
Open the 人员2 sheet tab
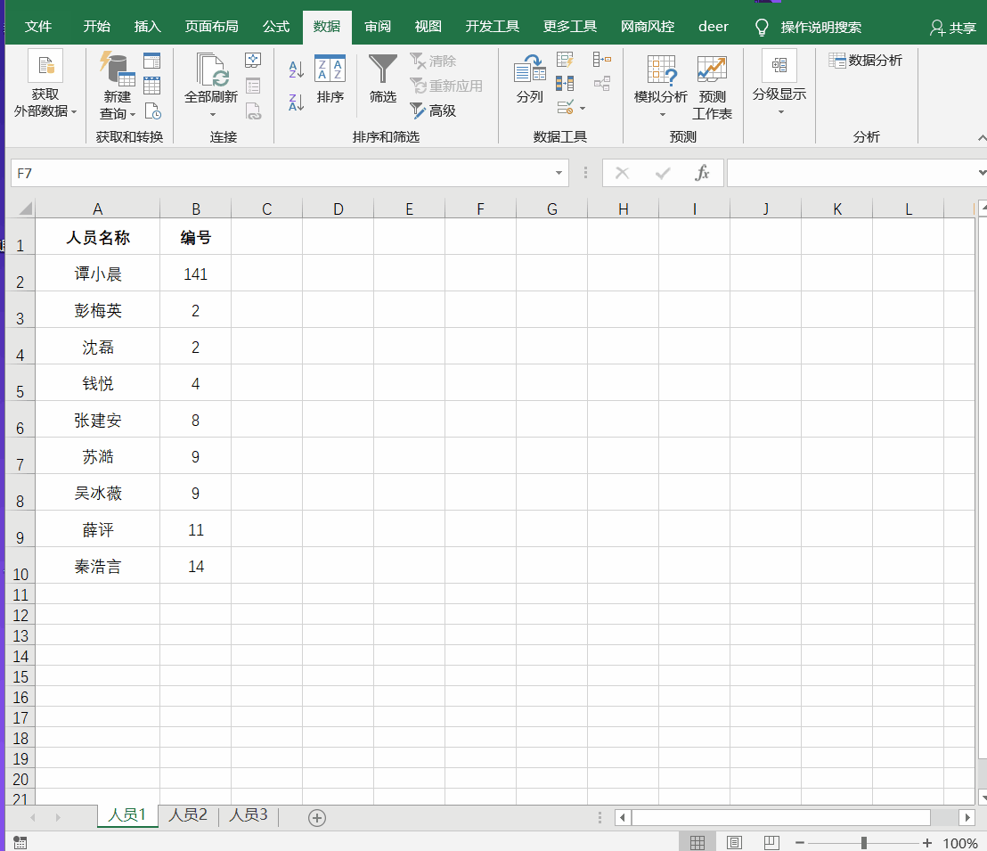tap(187, 815)
